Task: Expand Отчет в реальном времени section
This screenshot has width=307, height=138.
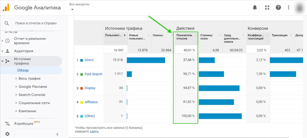Action: (2, 41)
